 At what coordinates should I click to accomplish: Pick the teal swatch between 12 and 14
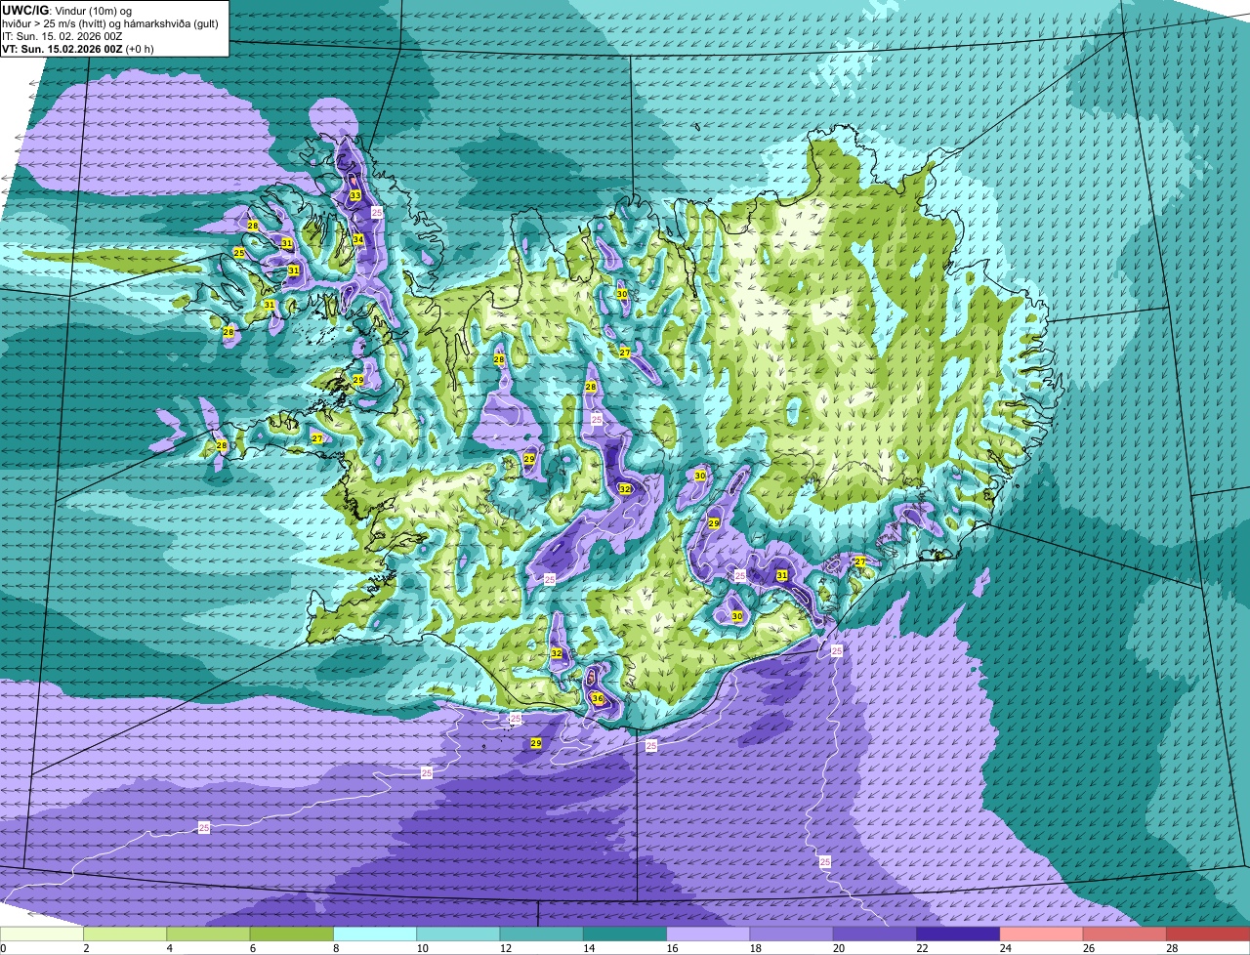coord(542,934)
